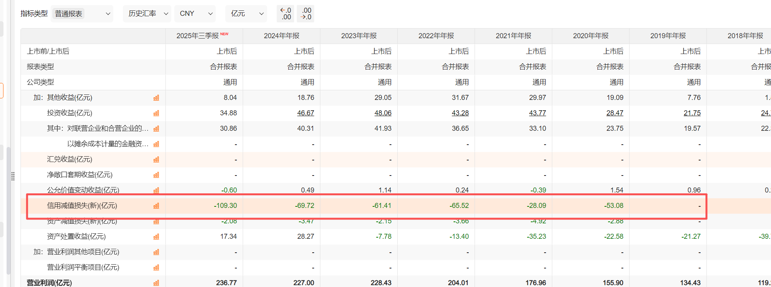This screenshot has width=771, height=287.
Task: Open chart icon for 信用减值损失 row
Action: (156, 206)
